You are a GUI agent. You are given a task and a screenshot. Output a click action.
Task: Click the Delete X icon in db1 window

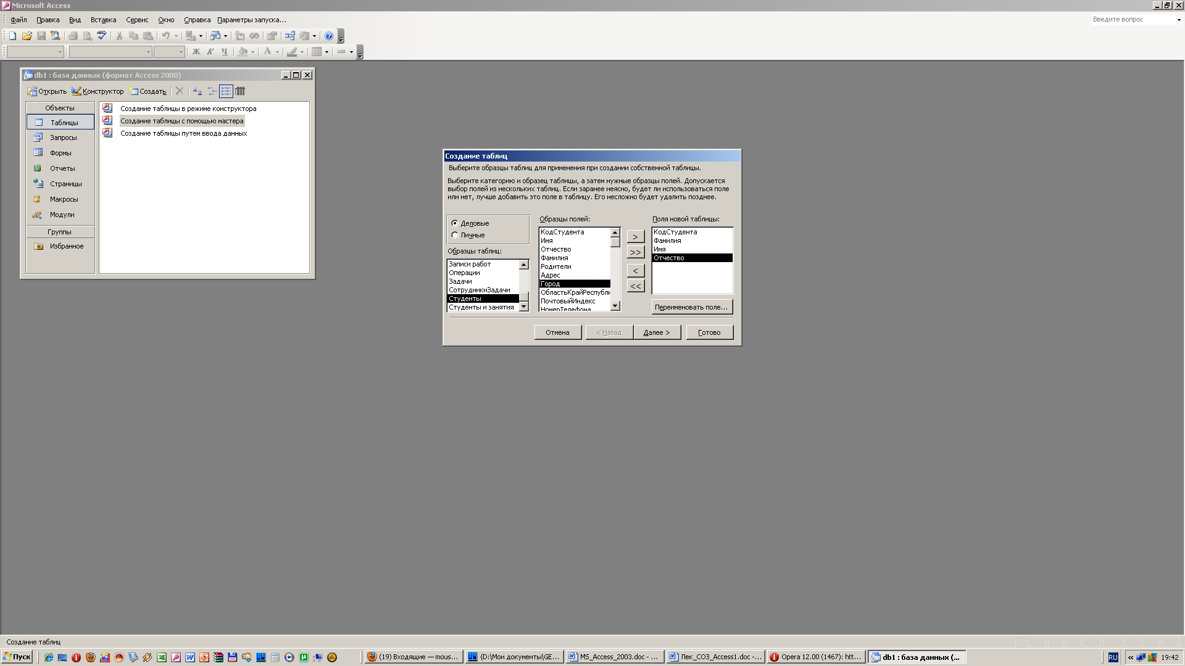(179, 91)
